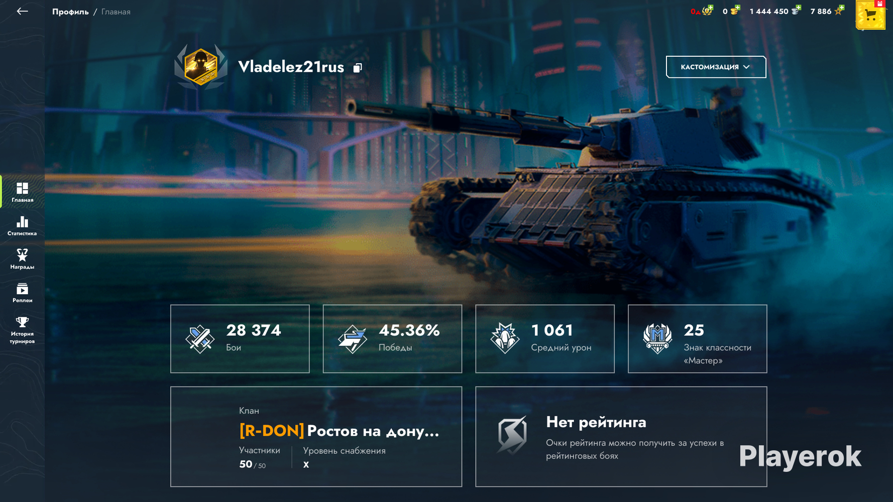Open История турниров in the sidebar
The width and height of the screenshot is (893, 502).
click(22, 330)
